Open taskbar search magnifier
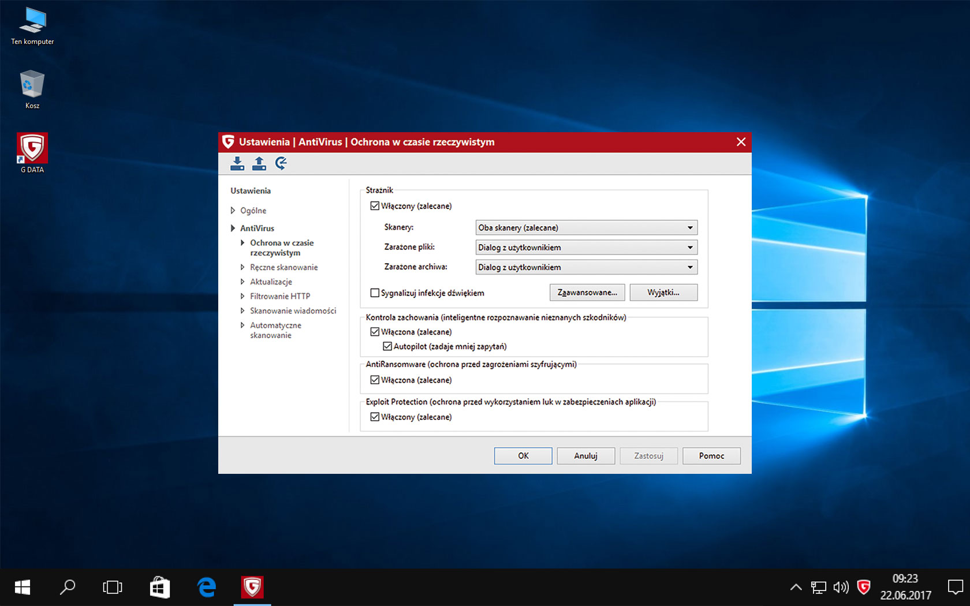The height and width of the screenshot is (606, 970). point(68,588)
